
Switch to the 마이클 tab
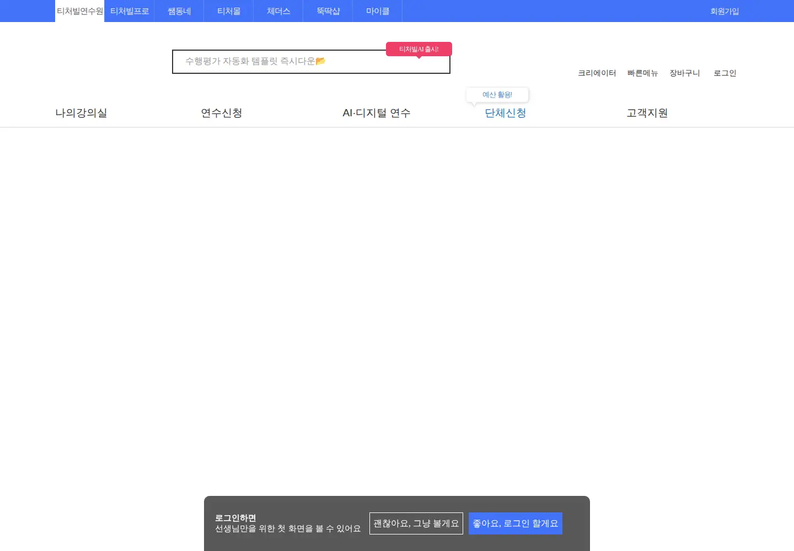pos(378,11)
